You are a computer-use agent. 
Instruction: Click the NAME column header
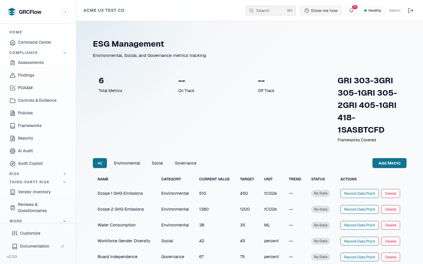[x=103, y=179]
